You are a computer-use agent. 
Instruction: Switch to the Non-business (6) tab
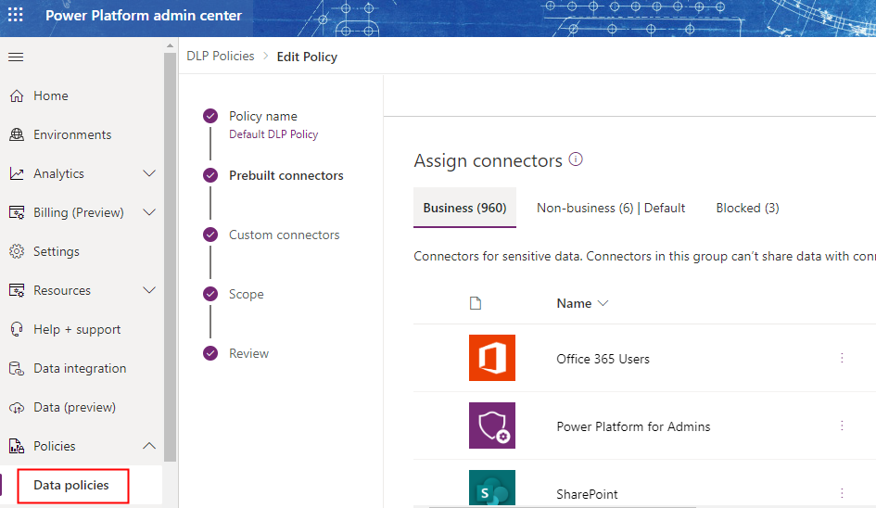[610, 208]
